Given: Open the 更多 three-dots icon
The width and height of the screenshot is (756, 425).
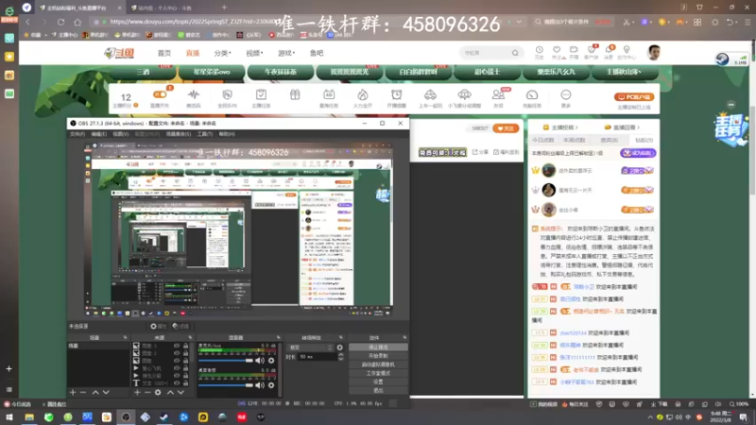Looking at the screenshot, I should click(x=565, y=94).
